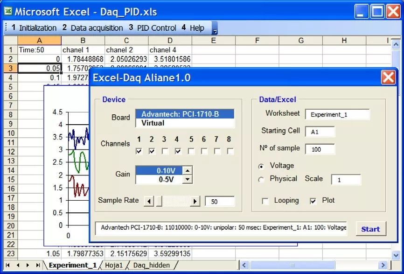Switch to the Hoja1 sheet tab

click(x=114, y=265)
